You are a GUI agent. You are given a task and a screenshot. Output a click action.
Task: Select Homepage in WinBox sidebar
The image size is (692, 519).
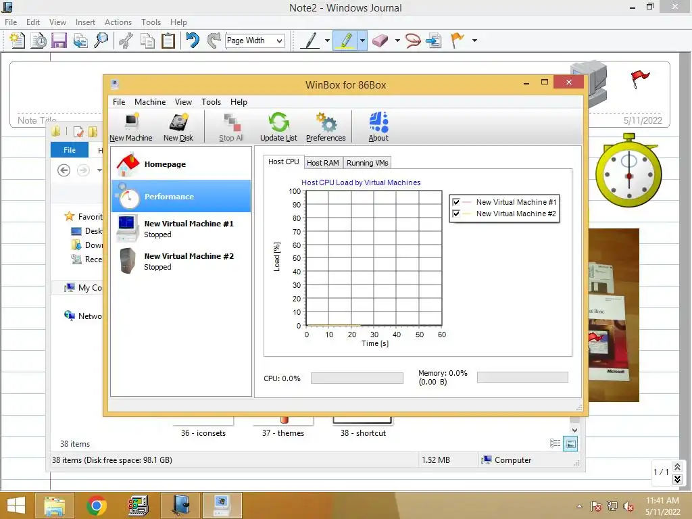[181, 164]
